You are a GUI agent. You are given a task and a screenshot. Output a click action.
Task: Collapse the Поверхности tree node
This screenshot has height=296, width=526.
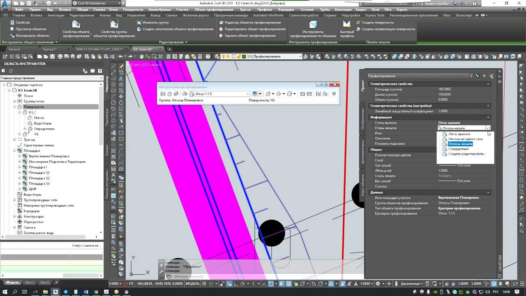point(14,107)
